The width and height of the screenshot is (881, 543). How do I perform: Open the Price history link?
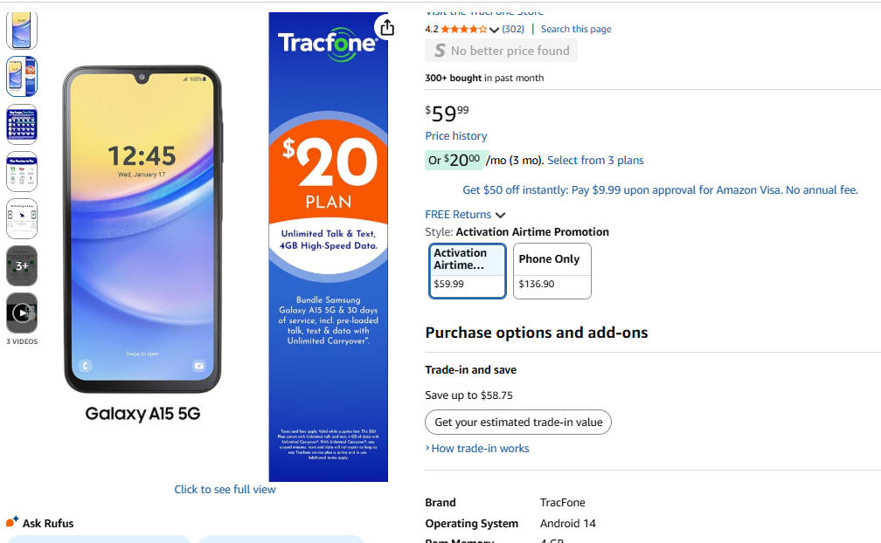point(456,136)
